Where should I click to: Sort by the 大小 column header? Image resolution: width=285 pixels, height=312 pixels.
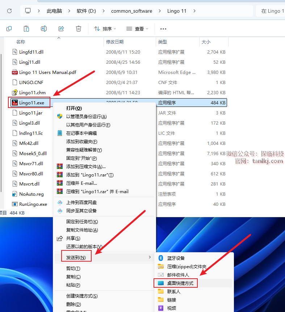click(x=206, y=42)
